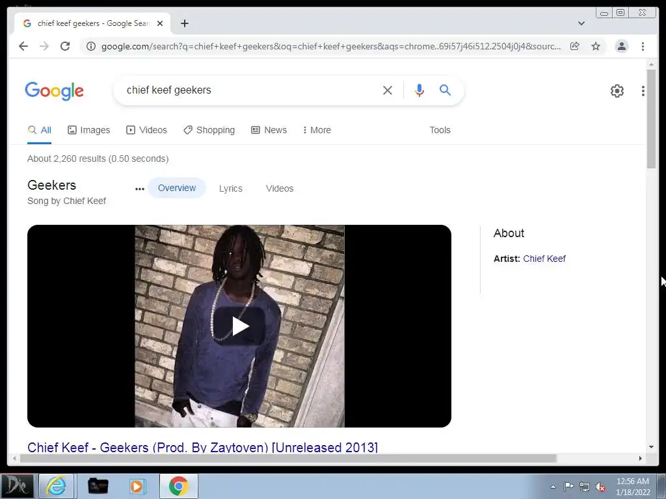Switch to Videos results tab
This screenshot has width=666, height=499.
pyautogui.click(x=146, y=130)
